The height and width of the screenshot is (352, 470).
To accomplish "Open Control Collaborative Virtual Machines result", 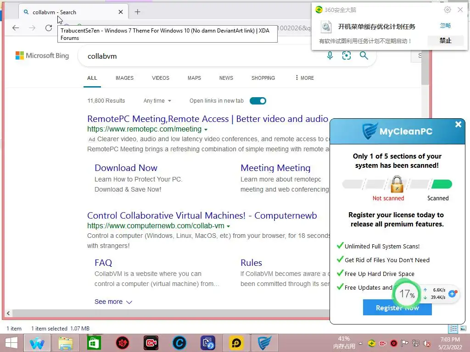I will point(202,215).
